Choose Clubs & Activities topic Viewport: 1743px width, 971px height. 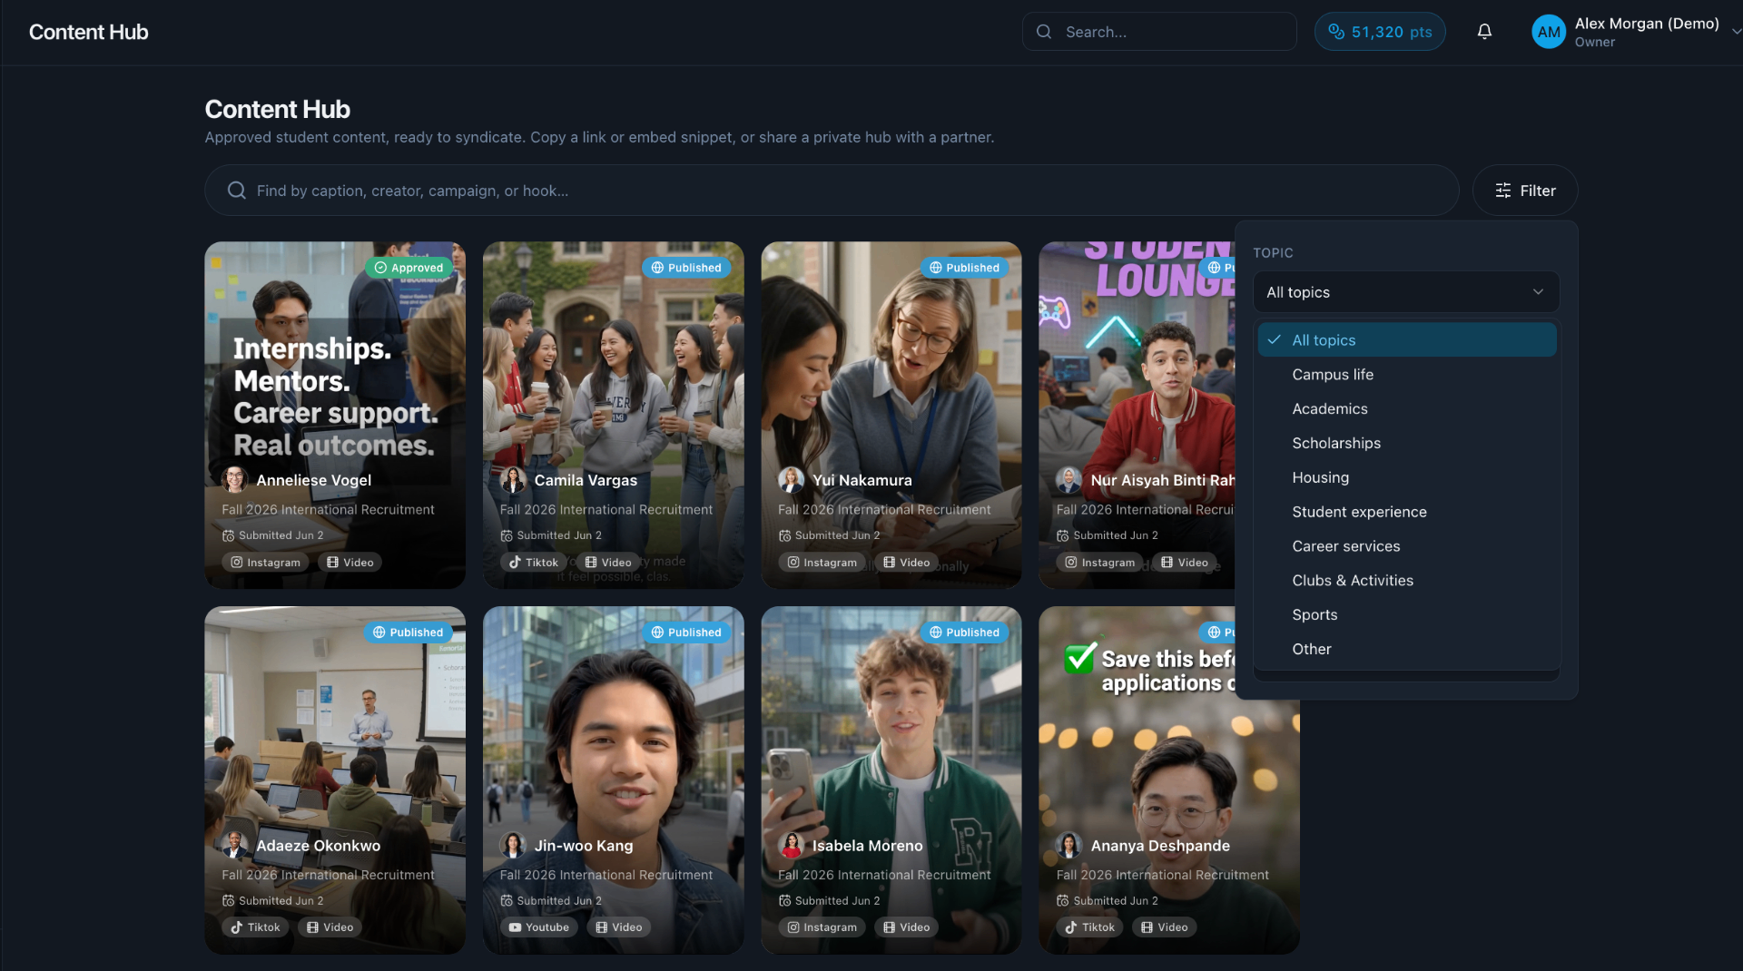coord(1406,581)
